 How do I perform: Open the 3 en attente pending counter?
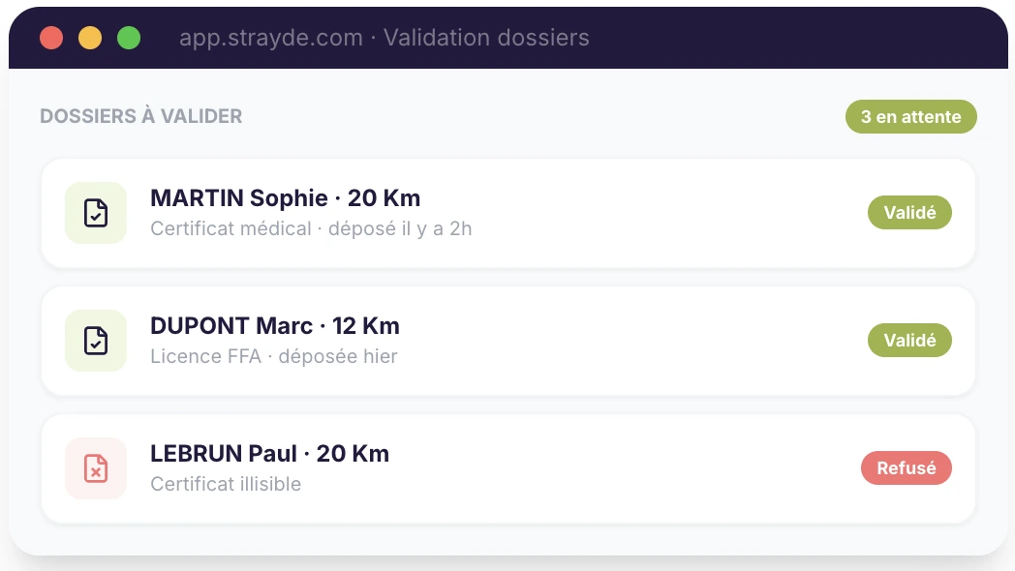coord(910,116)
